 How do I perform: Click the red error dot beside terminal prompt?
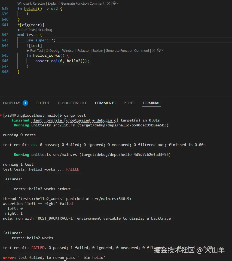[x=1, y=115]
